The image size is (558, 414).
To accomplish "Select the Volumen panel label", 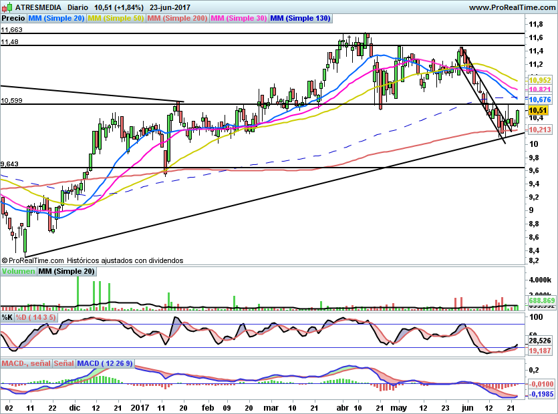I will pyautogui.click(x=19, y=271).
